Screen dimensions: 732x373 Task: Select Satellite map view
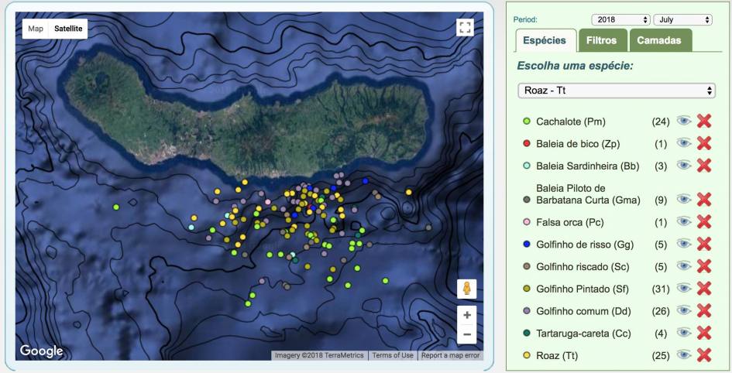pos(68,29)
